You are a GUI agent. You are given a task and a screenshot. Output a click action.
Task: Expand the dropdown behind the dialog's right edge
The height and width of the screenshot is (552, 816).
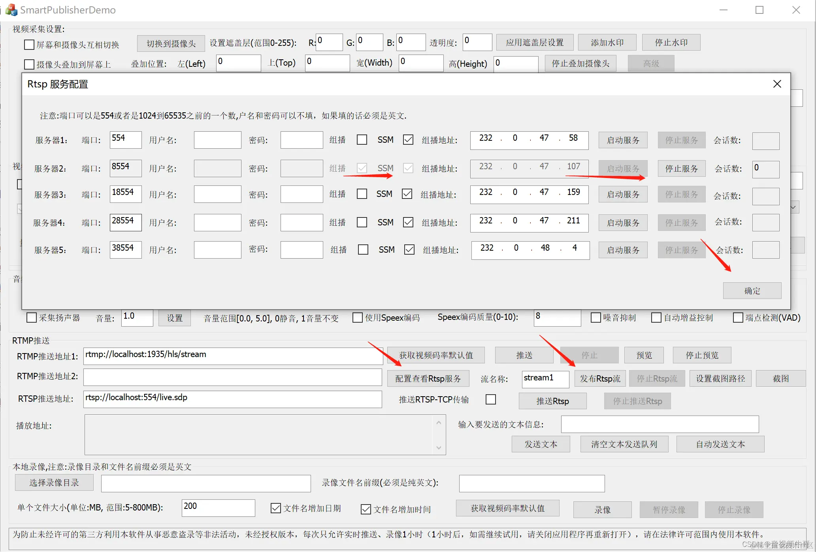(794, 207)
